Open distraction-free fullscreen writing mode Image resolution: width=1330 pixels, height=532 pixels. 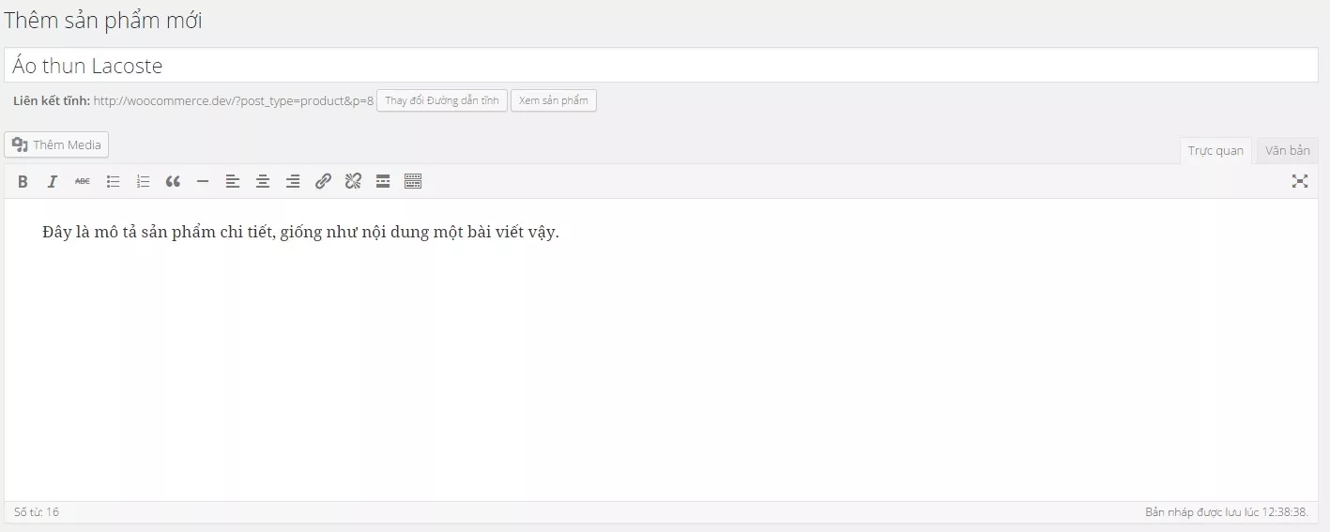1300,182
